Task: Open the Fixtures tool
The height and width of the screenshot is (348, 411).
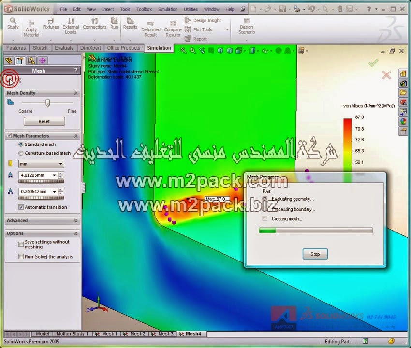Action: click(51, 23)
